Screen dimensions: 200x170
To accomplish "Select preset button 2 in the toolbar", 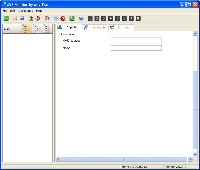I will coord(97,18).
